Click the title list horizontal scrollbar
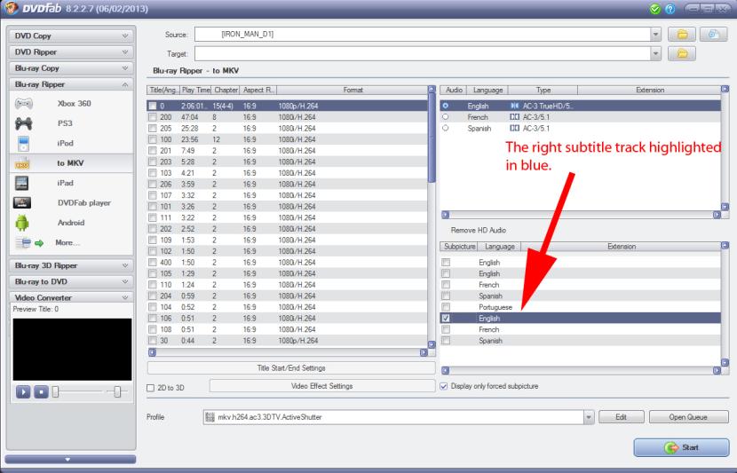This screenshot has width=737, height=473. coord(288,352)
